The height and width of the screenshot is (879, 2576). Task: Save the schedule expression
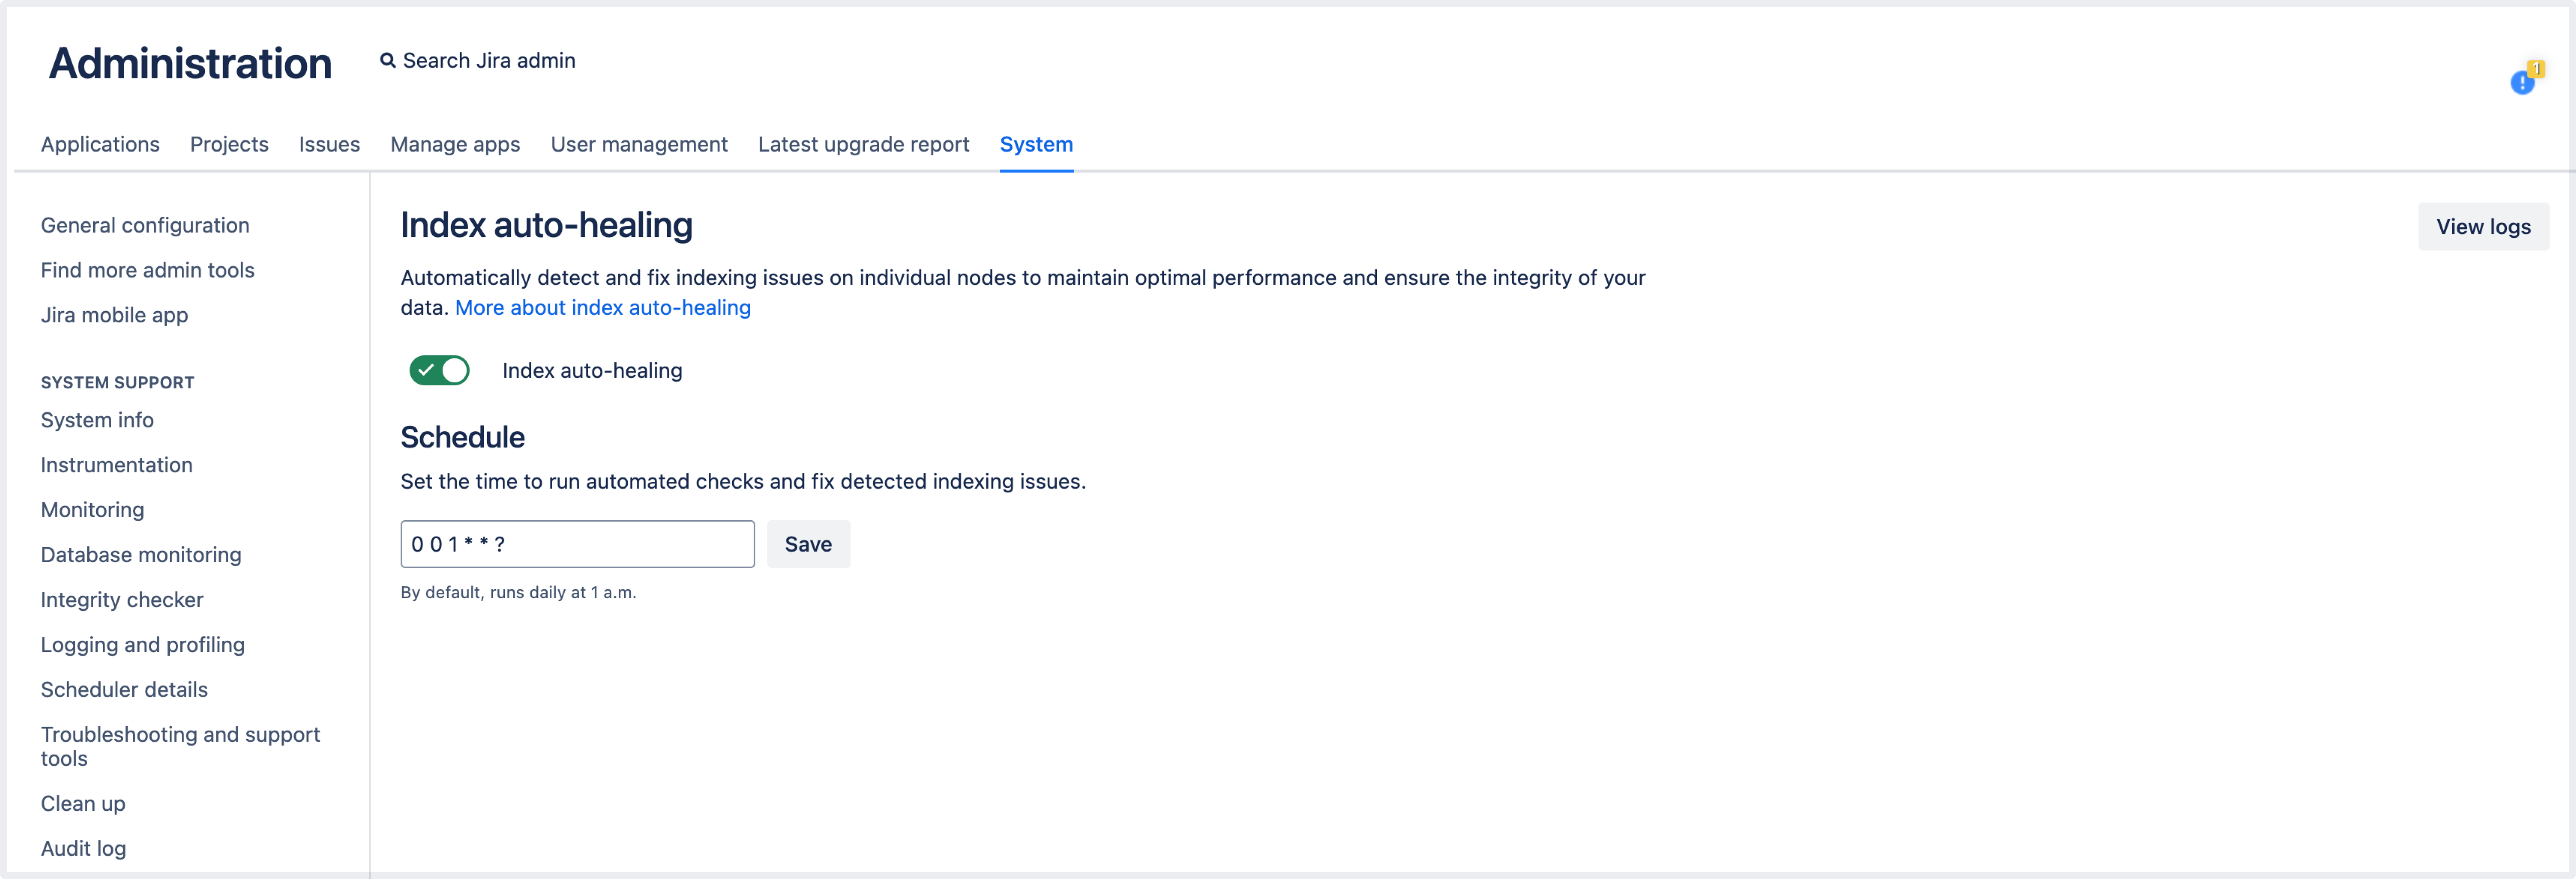[808, 544]
